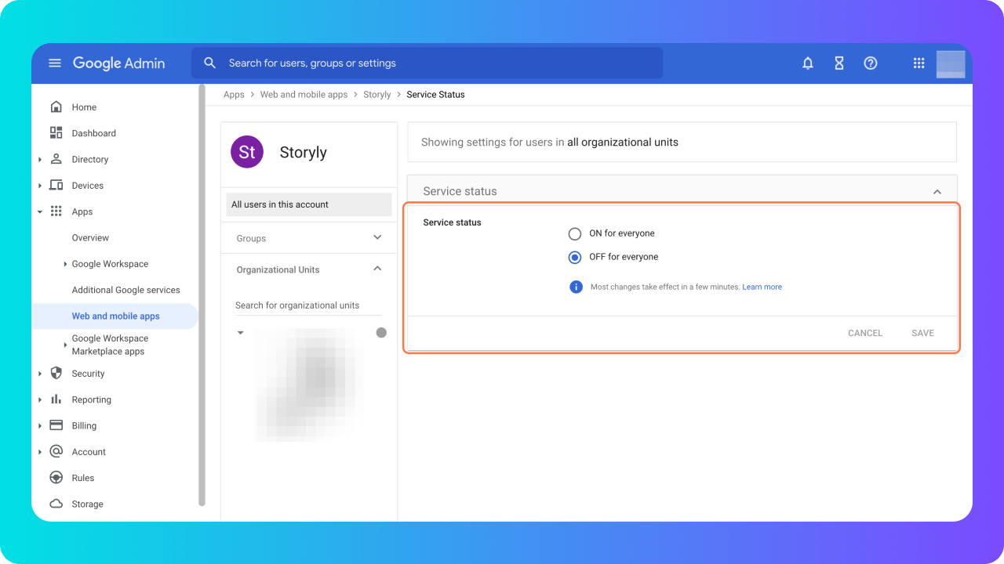Screen dimensions: 1004x564
Task: Open Additional Google services
Action: (125, 290)
